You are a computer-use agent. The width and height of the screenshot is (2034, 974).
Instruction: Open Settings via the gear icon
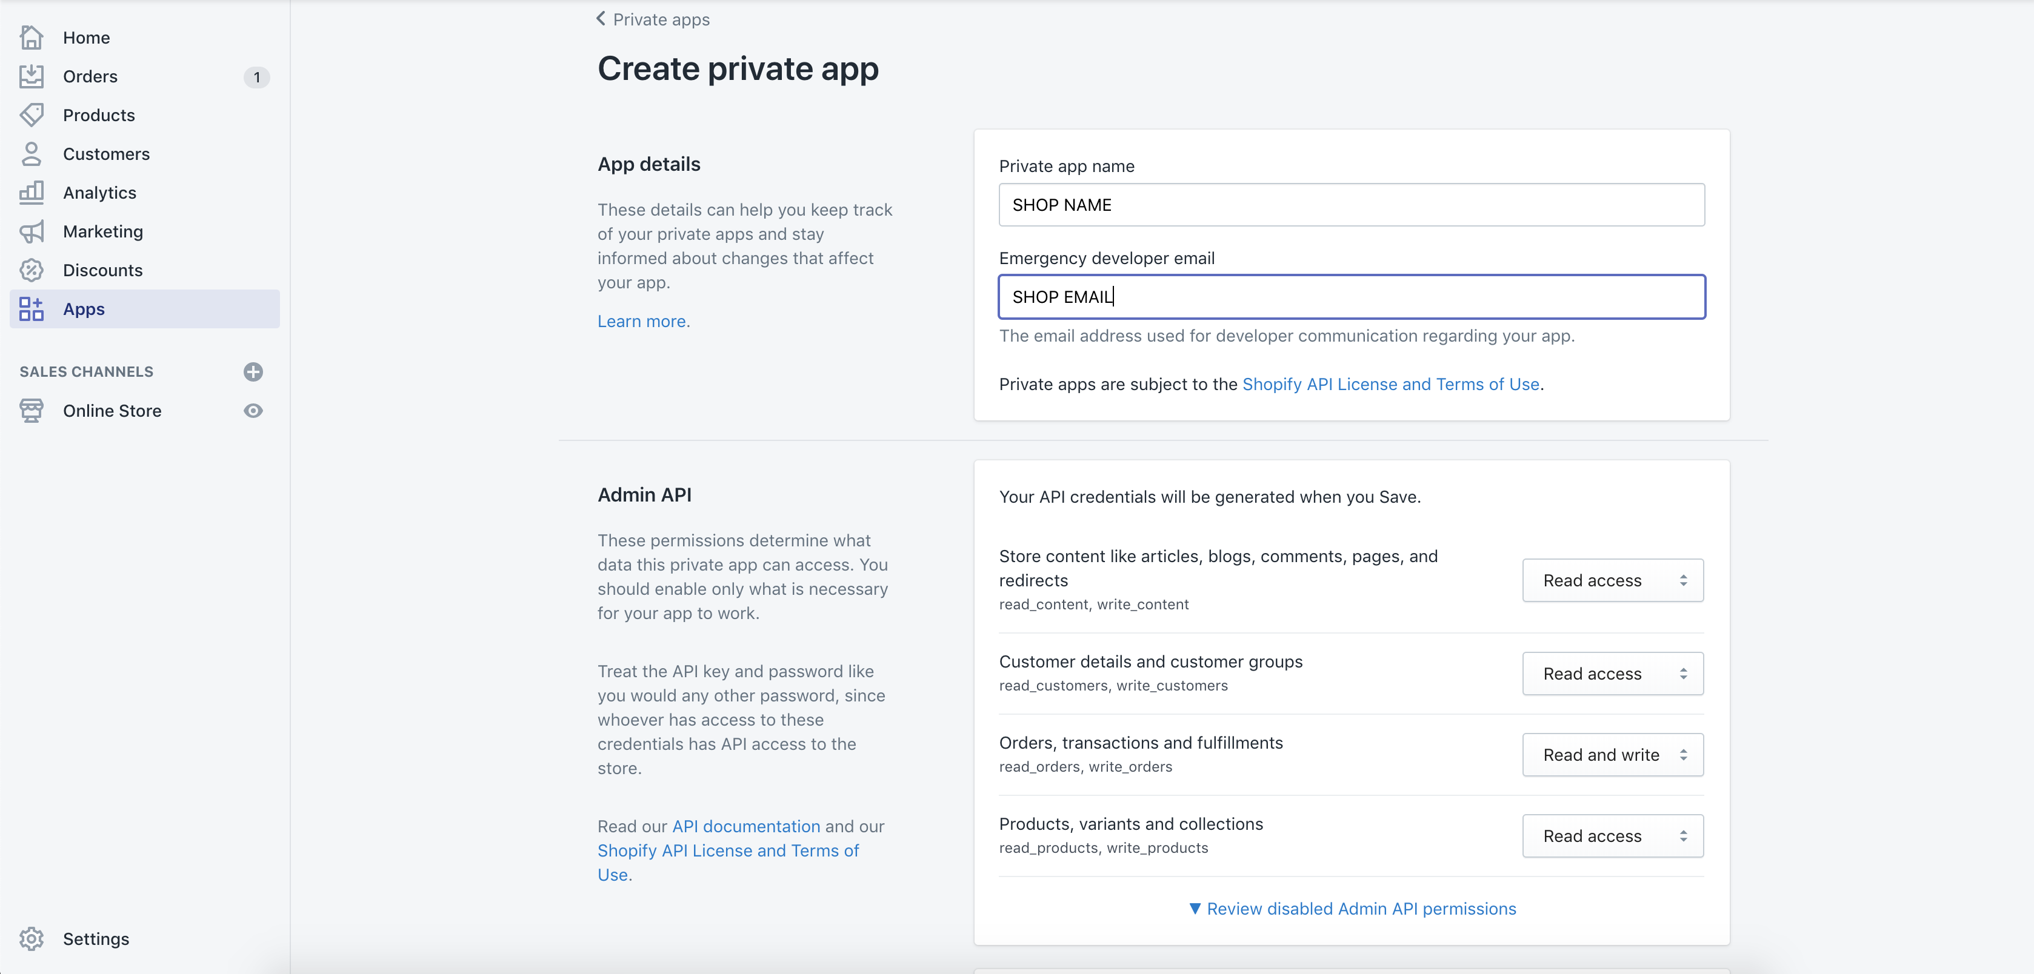pyautogui.click(x=32, y=938)
